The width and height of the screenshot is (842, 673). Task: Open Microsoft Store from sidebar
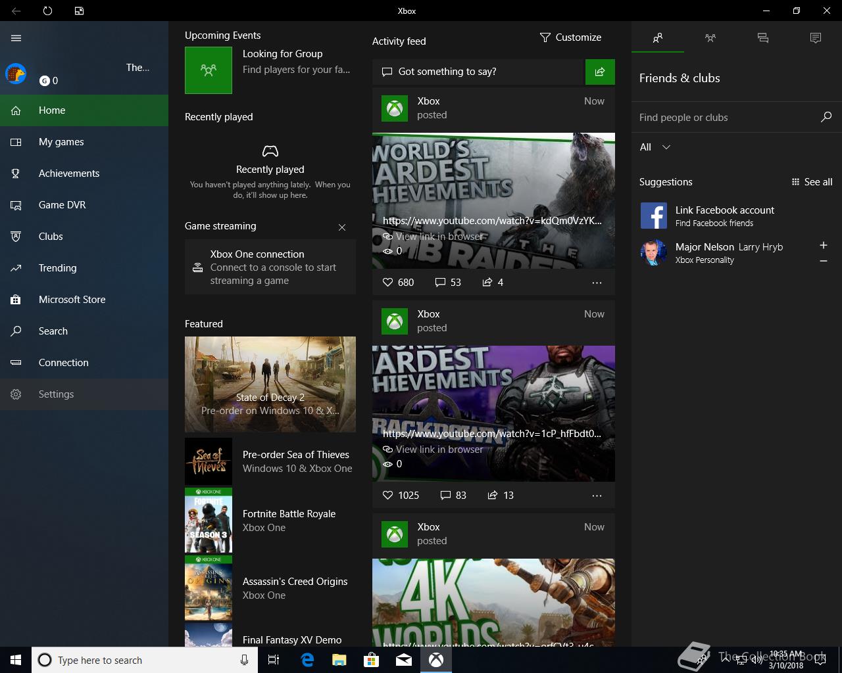tap(84, 300)
